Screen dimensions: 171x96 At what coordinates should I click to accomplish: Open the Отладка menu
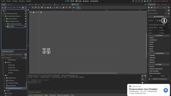click(x=15, y=1)
